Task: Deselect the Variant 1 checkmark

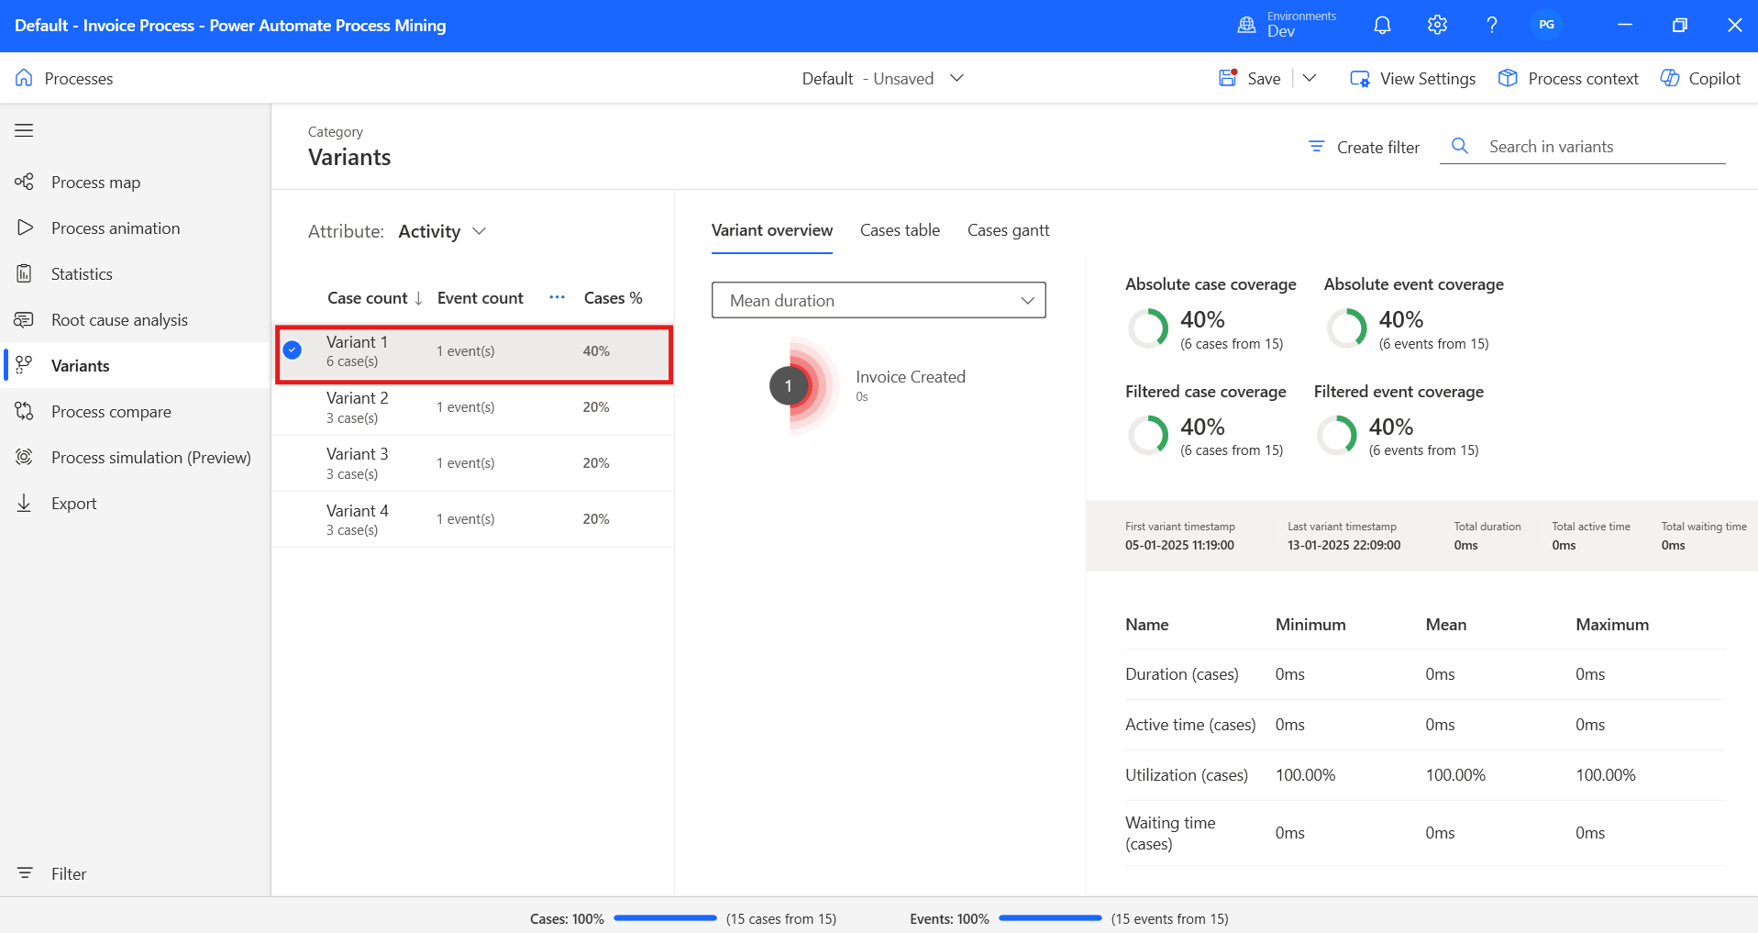Action: [293, 350]
